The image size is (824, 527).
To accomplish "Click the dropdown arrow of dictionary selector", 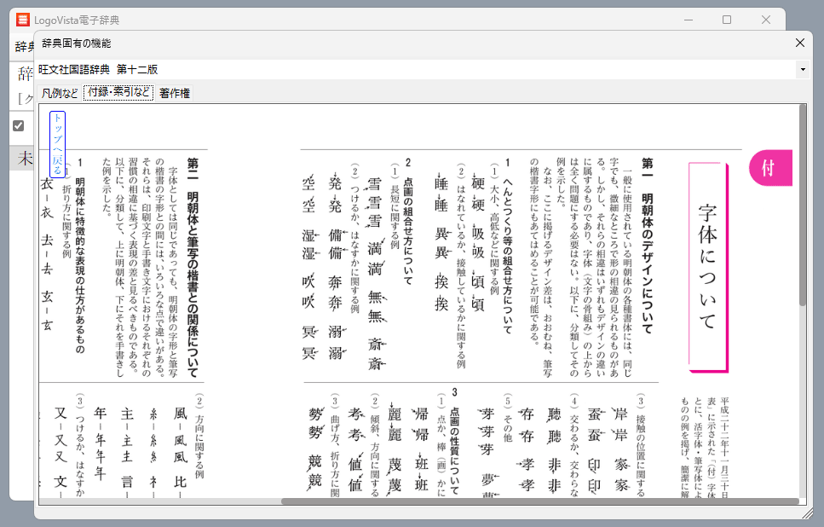I will click(x=803, y=69).
